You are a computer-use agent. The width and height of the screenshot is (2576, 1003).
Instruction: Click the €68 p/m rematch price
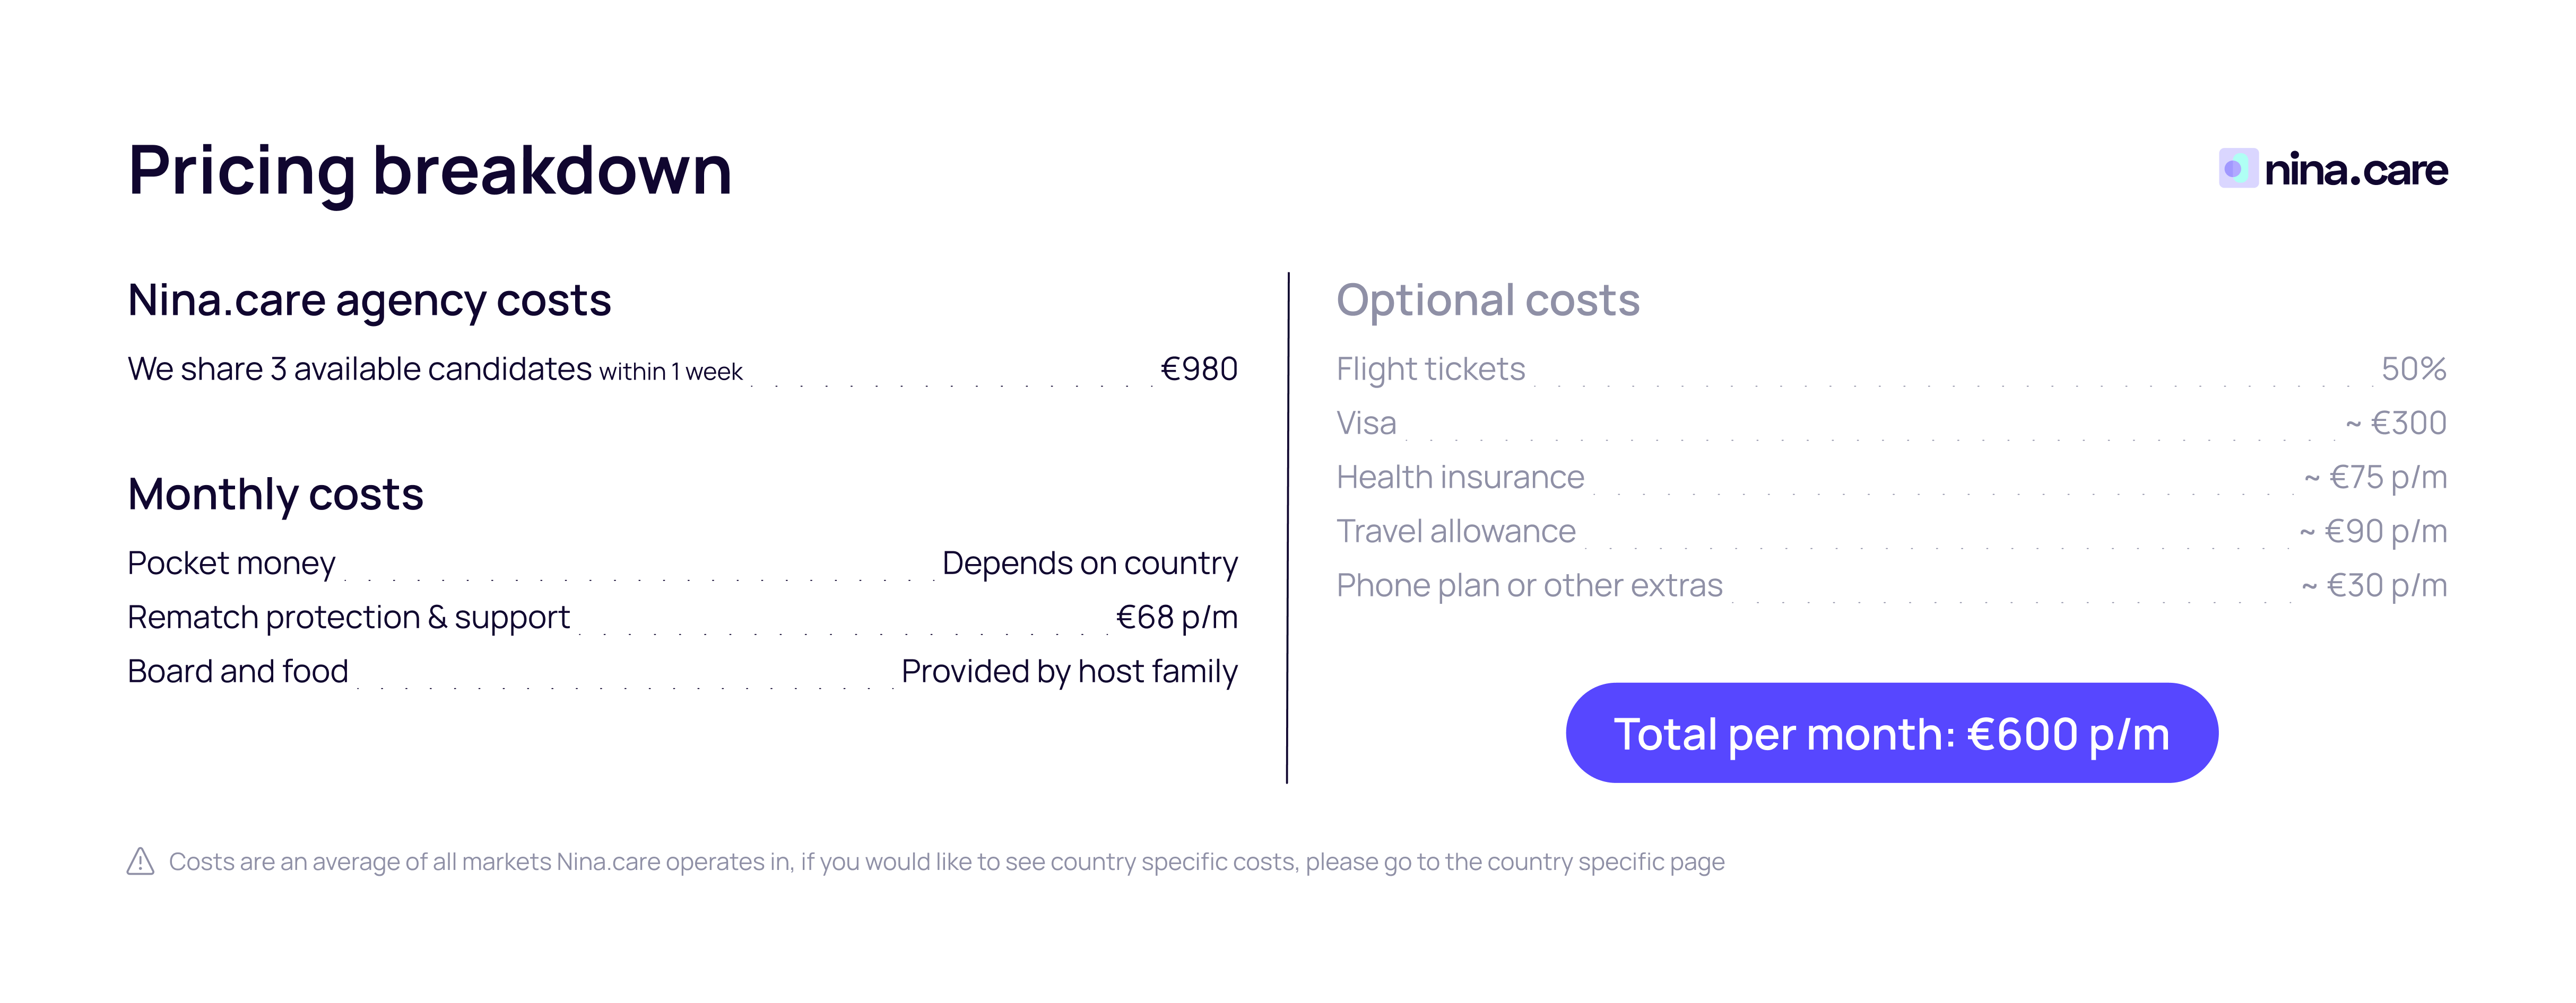[x=1176, y=618]
